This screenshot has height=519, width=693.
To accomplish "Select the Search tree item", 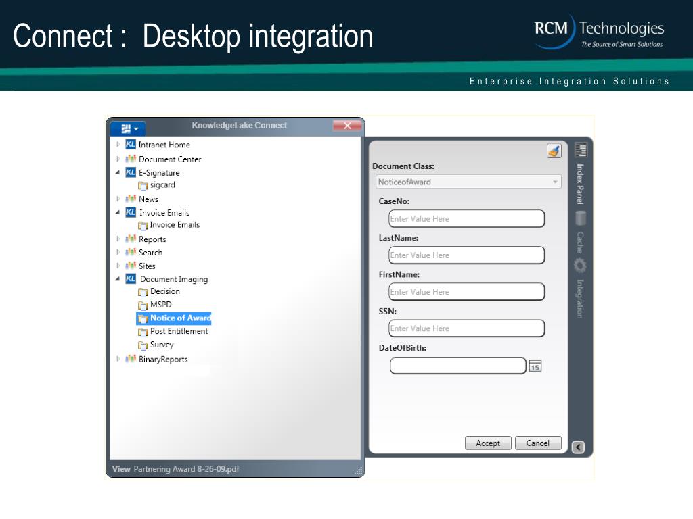I will coord(151,253).
